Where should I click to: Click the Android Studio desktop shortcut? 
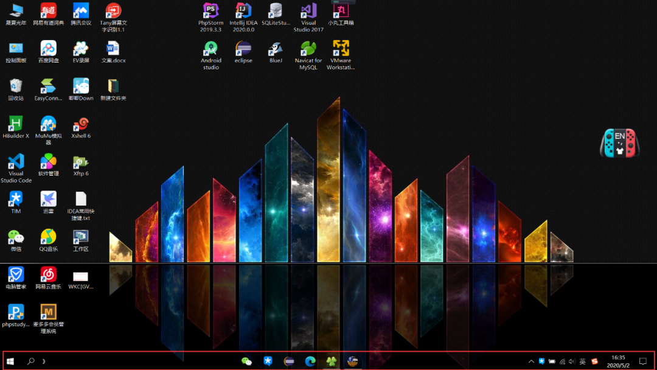(x=210, y=49)
